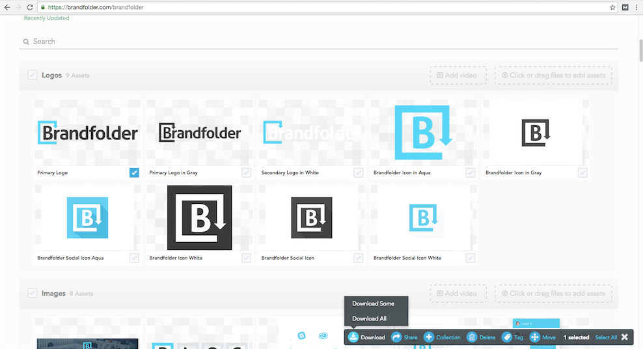Check the Brandfolder Social Icon checkbox
This screenshot has height=349, width=643.
[359, 258]
